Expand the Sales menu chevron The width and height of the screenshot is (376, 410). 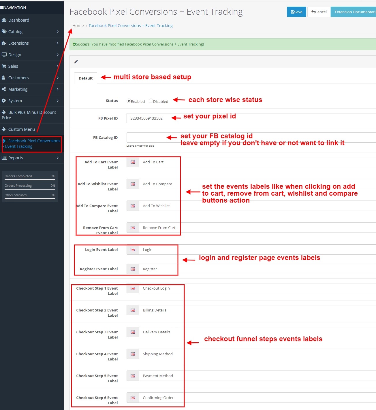point(58,66)
